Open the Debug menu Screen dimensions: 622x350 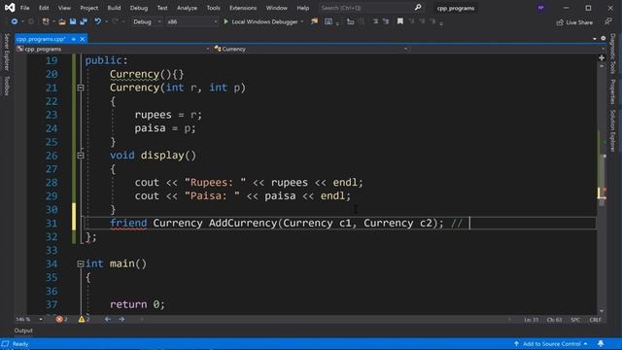click(x=139, y=8)
